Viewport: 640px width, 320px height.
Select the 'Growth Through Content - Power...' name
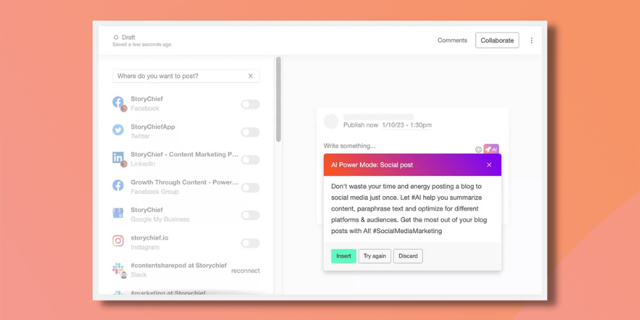(184, 182)
